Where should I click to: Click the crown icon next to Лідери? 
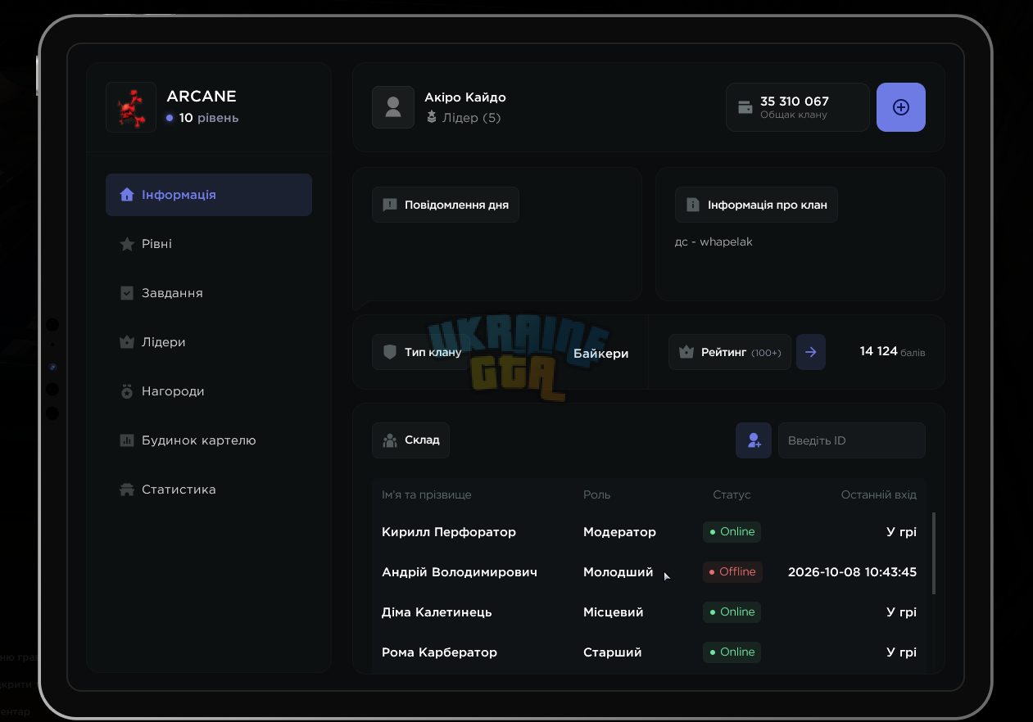click(127, 342)
